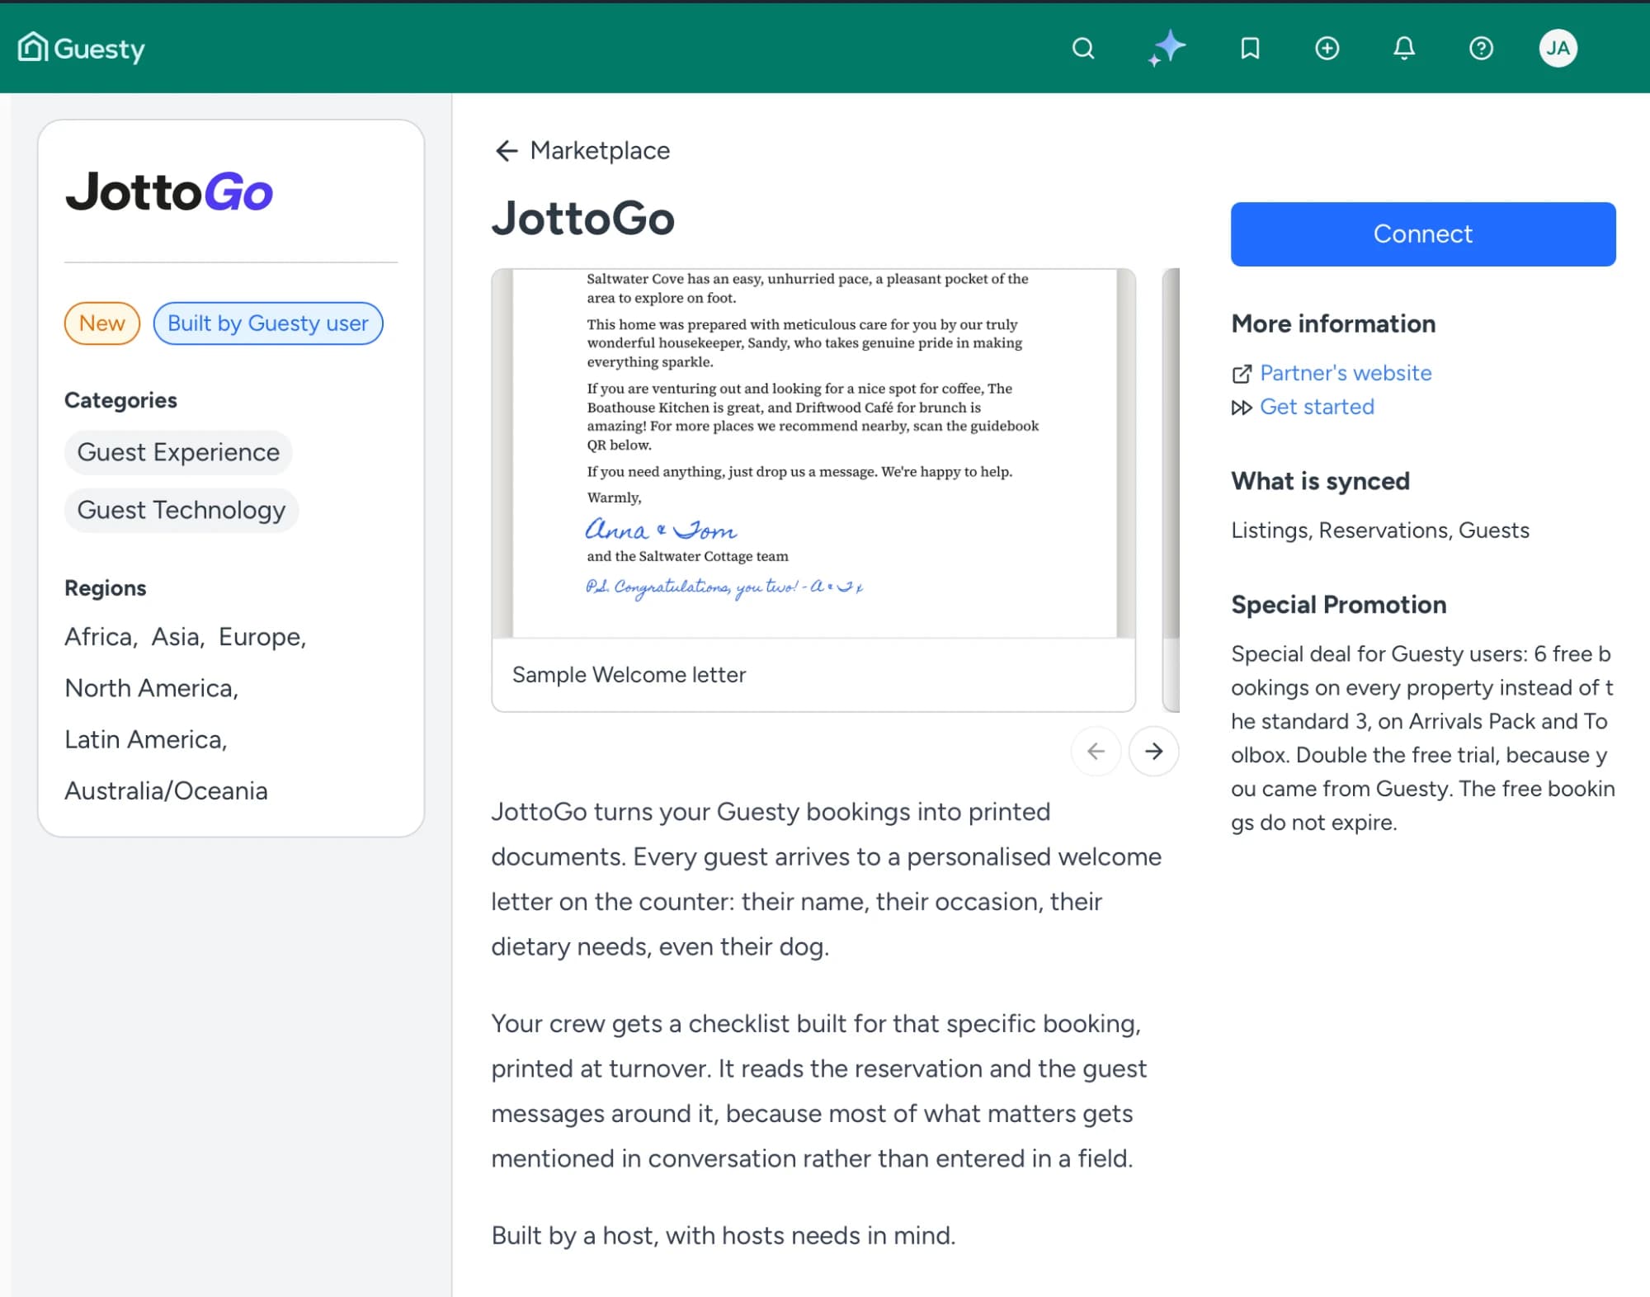Click the What is synced heading

tap(1320, 481)
